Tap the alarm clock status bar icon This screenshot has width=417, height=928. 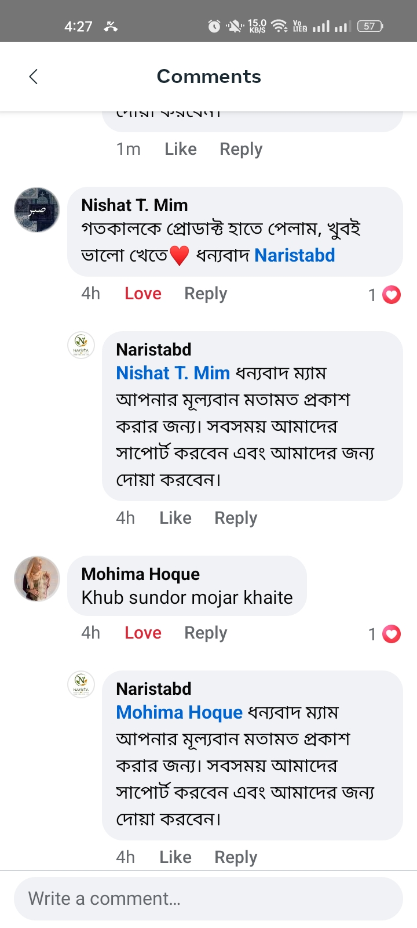point(214,26)
